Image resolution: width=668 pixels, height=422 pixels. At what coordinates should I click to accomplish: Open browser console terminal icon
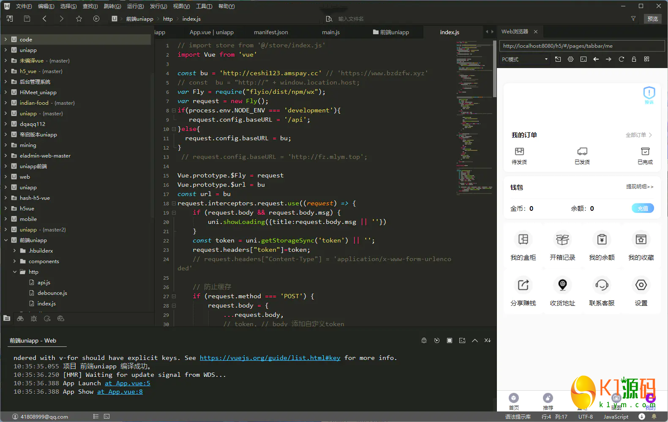[x=583, y=59]
